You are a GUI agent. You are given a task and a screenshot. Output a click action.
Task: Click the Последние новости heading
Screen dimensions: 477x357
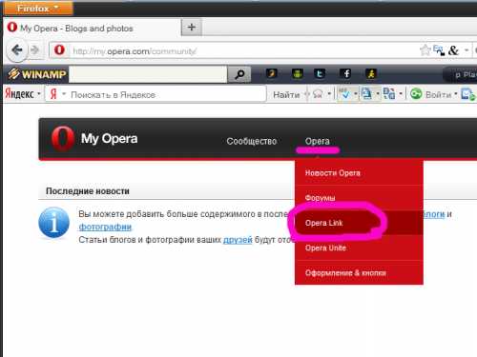[88, 191]
